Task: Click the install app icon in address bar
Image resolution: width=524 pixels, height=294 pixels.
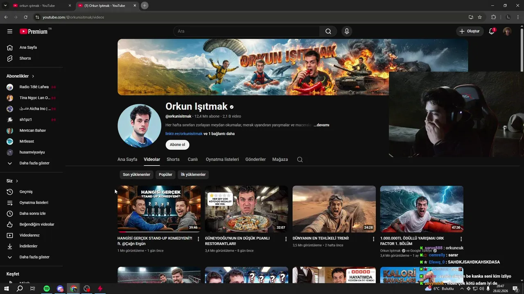Action: pos(471,17)
